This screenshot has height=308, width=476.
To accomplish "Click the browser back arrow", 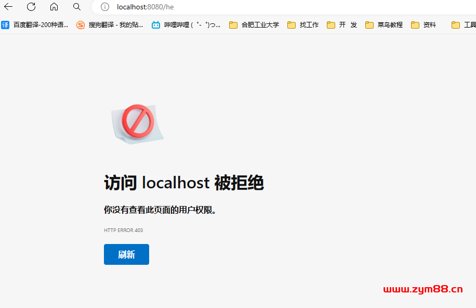I will (9, 7).
